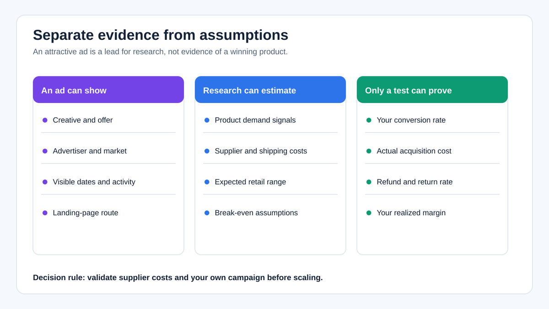Screen dimensions: 549x309
Task: Click the subtitle starting 'An attractive ad is a lead'
Action: click(160, 52)
